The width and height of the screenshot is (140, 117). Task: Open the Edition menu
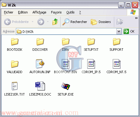click(x=23, y=12)
